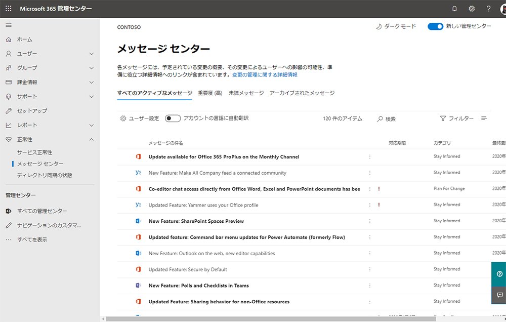This screenshot has height=322, width=506.
Task: Open more options for Secure by Default row
Action: [370, 269]
